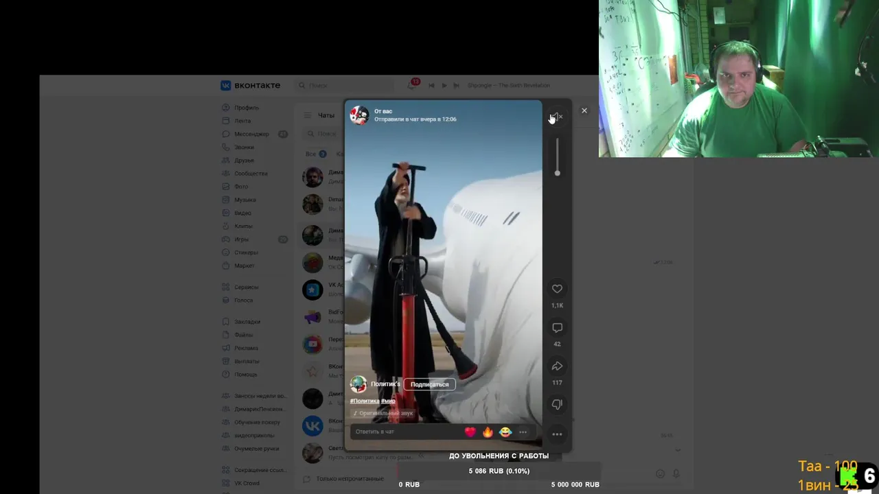
Task: Open the #Политика hashtag
Action: [364, 401]
